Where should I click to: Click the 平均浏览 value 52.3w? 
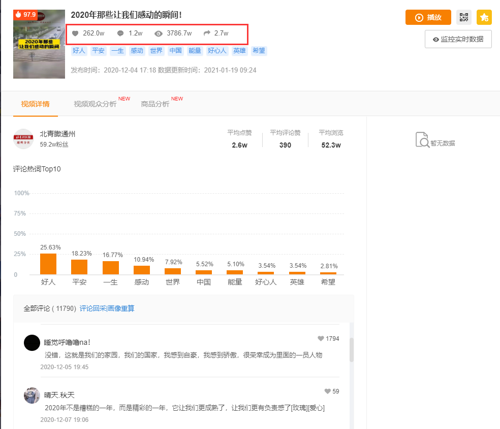(331, 145)
